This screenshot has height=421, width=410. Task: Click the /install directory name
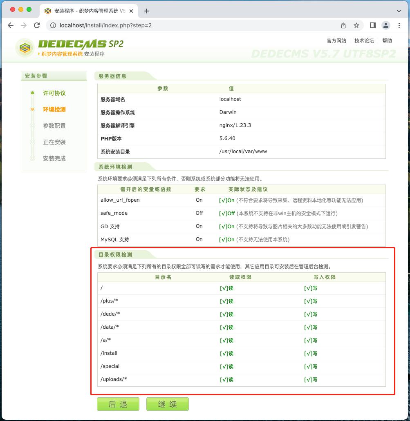(109, 353)
